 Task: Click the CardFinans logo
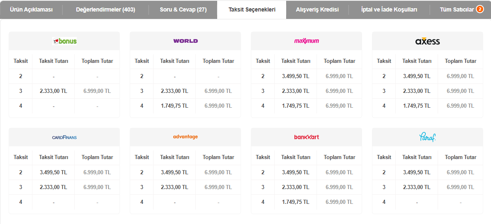click(x=64, y=137)
